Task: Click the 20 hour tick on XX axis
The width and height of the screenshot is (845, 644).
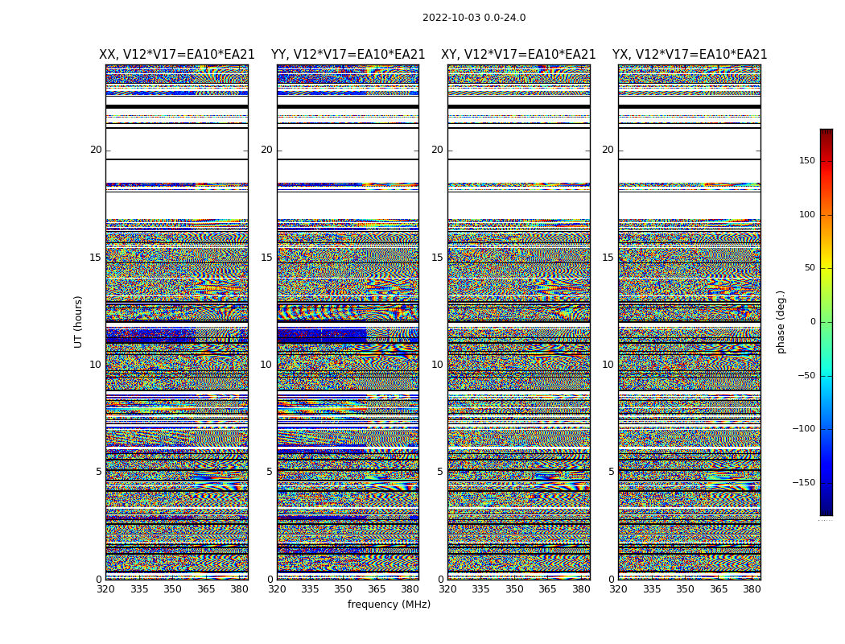Action: coord(96,150)
